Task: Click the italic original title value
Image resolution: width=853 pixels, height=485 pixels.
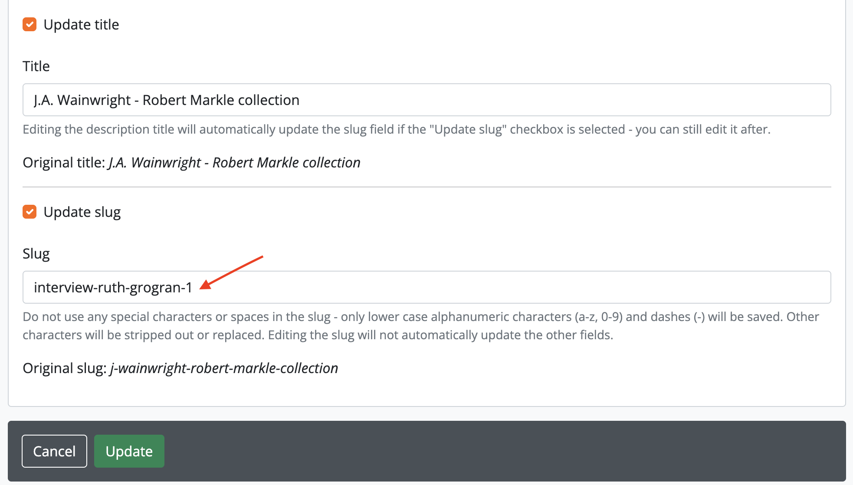Action: click(x=234, y=163)
